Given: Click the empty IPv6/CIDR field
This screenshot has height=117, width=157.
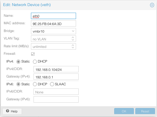Looking at the screenshot, I should [x=56, y=92].
